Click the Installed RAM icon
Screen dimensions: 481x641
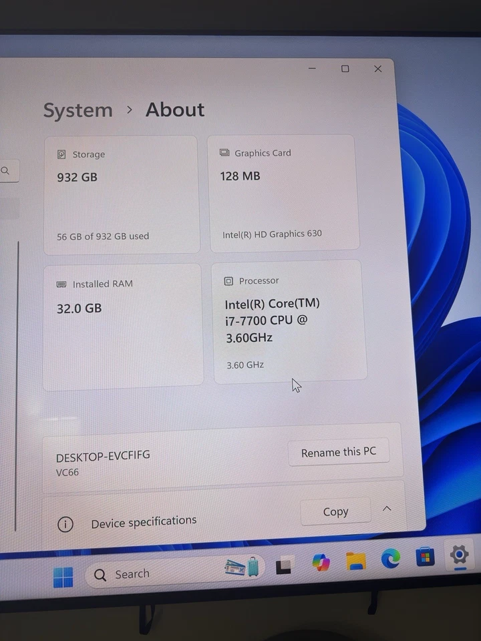(x=61, y=284)
